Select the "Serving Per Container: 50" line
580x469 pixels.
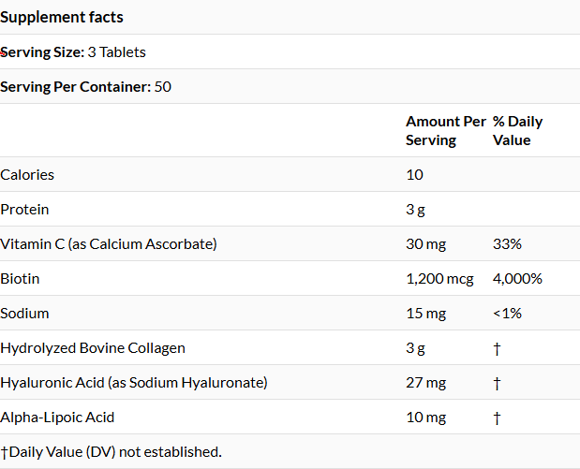[85, 87]
